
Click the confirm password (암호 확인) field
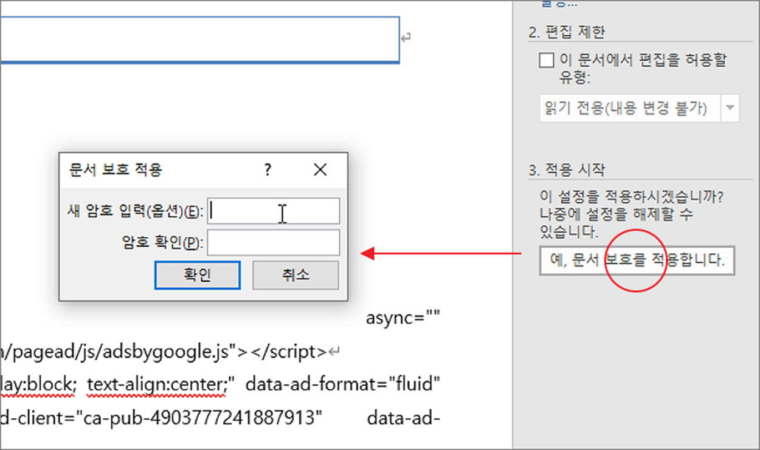coord(274,242)
